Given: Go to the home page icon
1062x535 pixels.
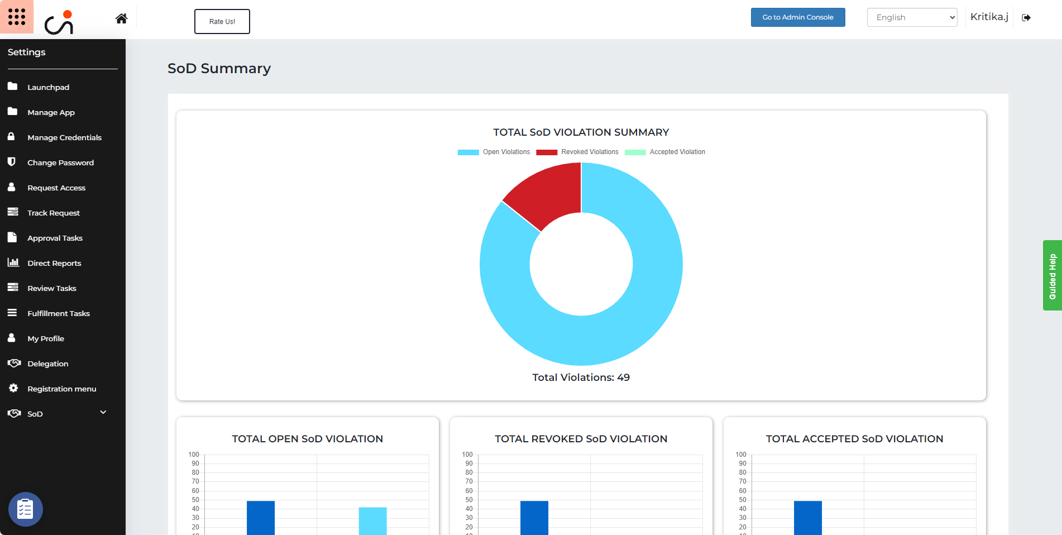Looking at the screenshot, I should [121, 18].
